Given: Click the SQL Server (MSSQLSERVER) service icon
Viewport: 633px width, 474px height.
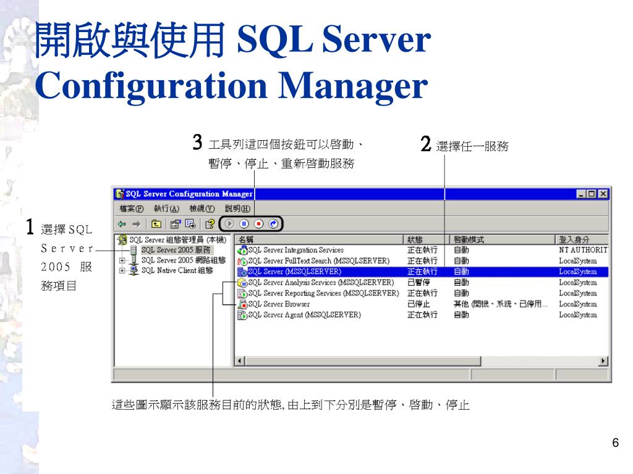Looking at the screenshot, I should 242,272.
